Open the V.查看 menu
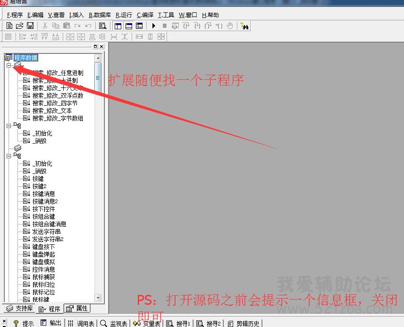This screenshot has width=404, height=327. pyautogui.click(x=56, y=15)
